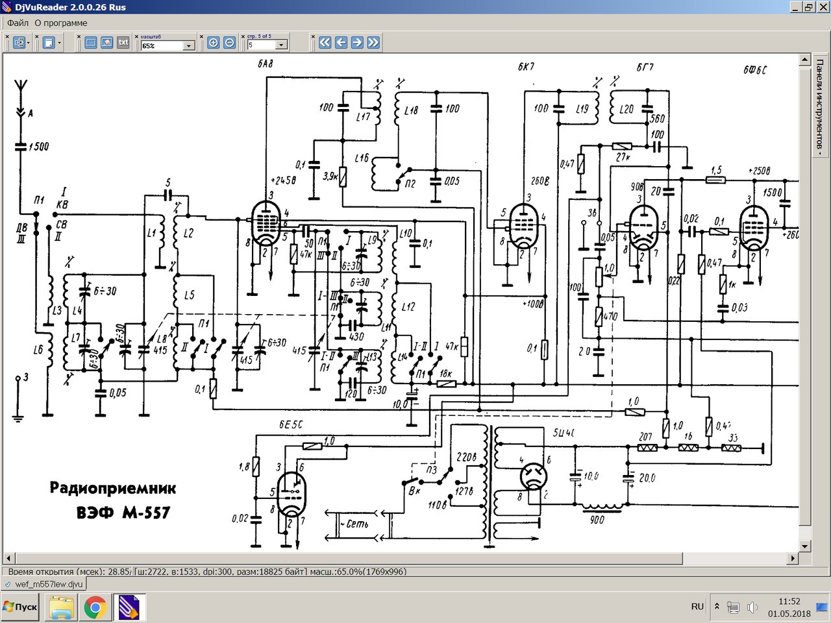The width and height of the screenshot is (831, 623).
Task: Close the page navigation arrows toolbar group
Action: point(313,37)
